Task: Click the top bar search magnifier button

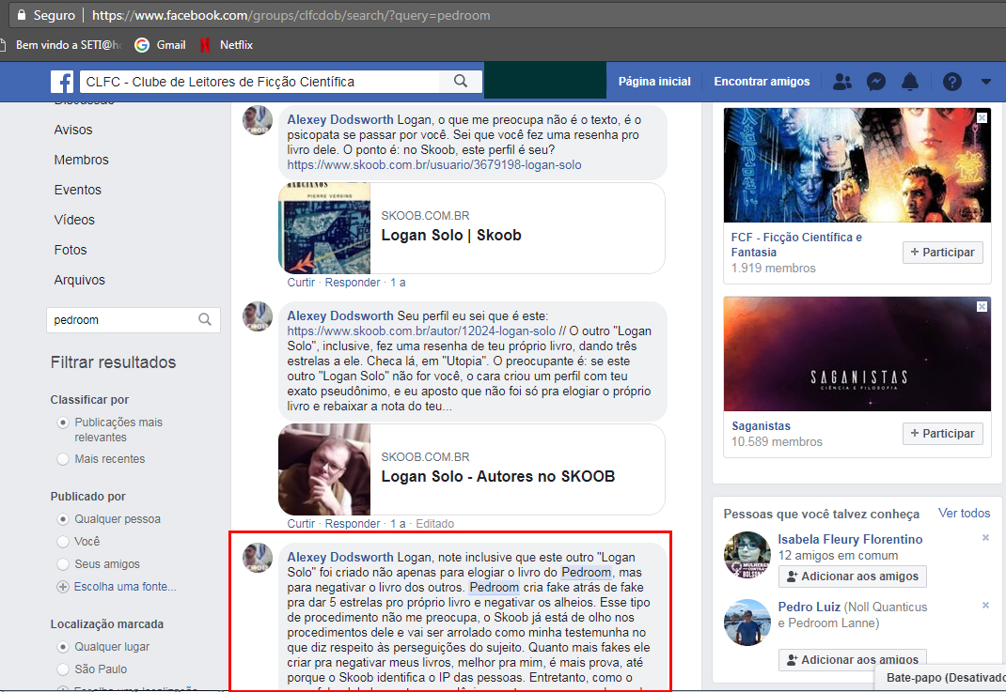Action: [461, 82]
